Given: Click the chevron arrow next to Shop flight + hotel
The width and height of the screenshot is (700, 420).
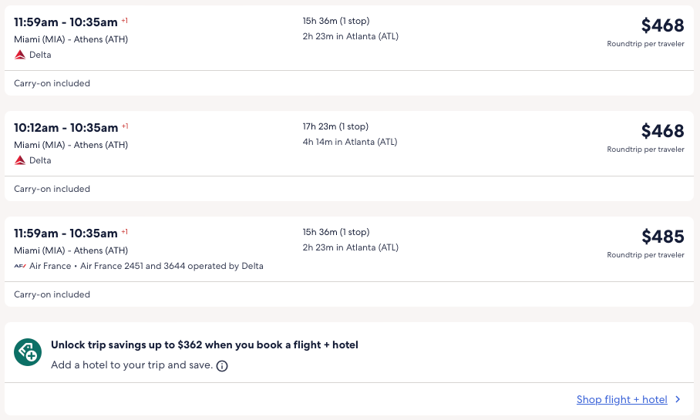Looking at the screenshot, I should click(678, 399).
